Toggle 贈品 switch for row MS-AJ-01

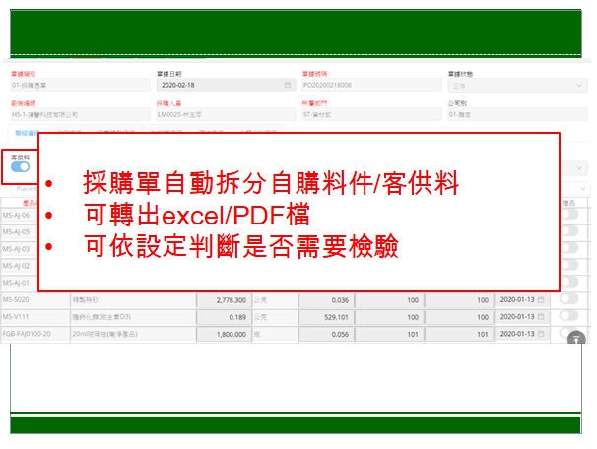tap(569, 282)
